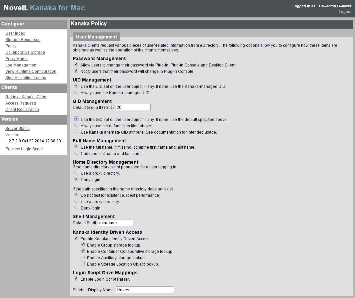Choose Use a proxy directory for unpopulated home
The image size is (355, 298).
(x=77, y=173)
